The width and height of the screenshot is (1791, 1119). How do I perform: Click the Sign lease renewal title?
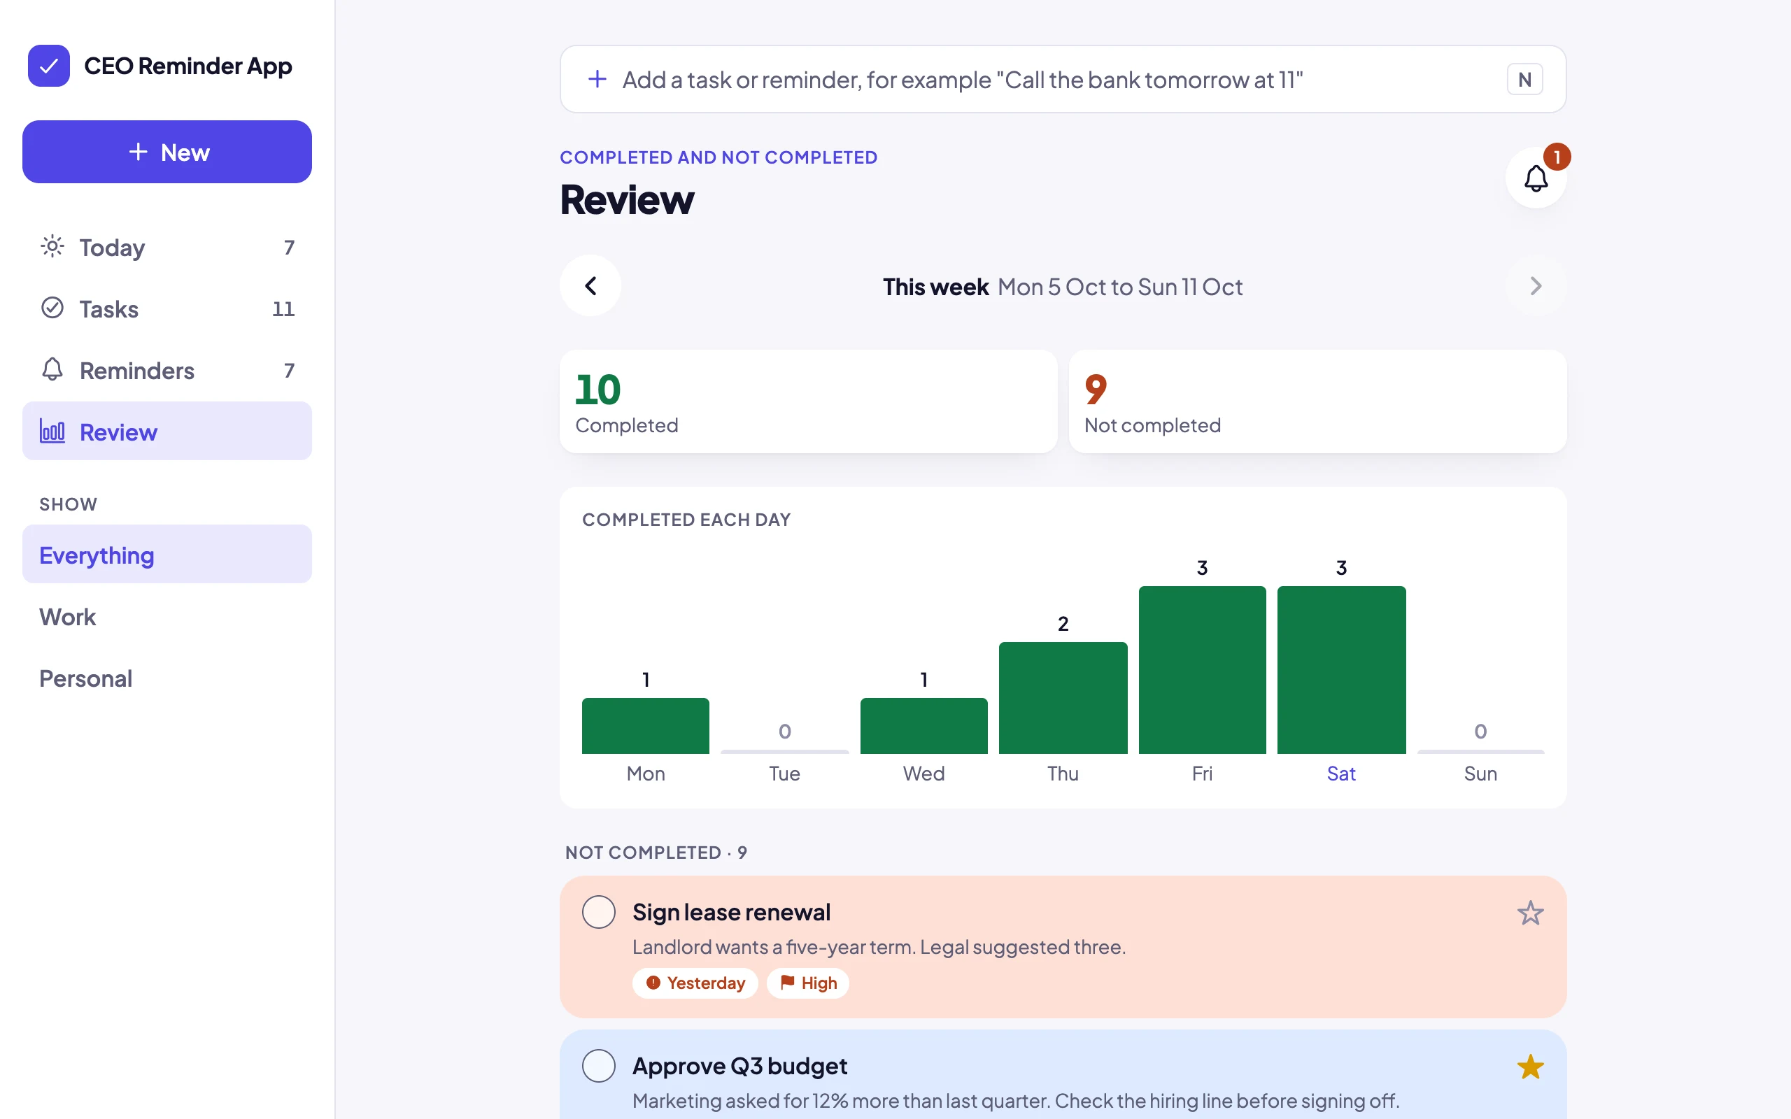pyautogui.click(x=731, y=912)
